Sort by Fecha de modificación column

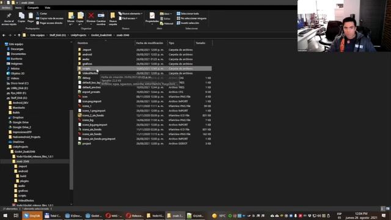point(151,43)
